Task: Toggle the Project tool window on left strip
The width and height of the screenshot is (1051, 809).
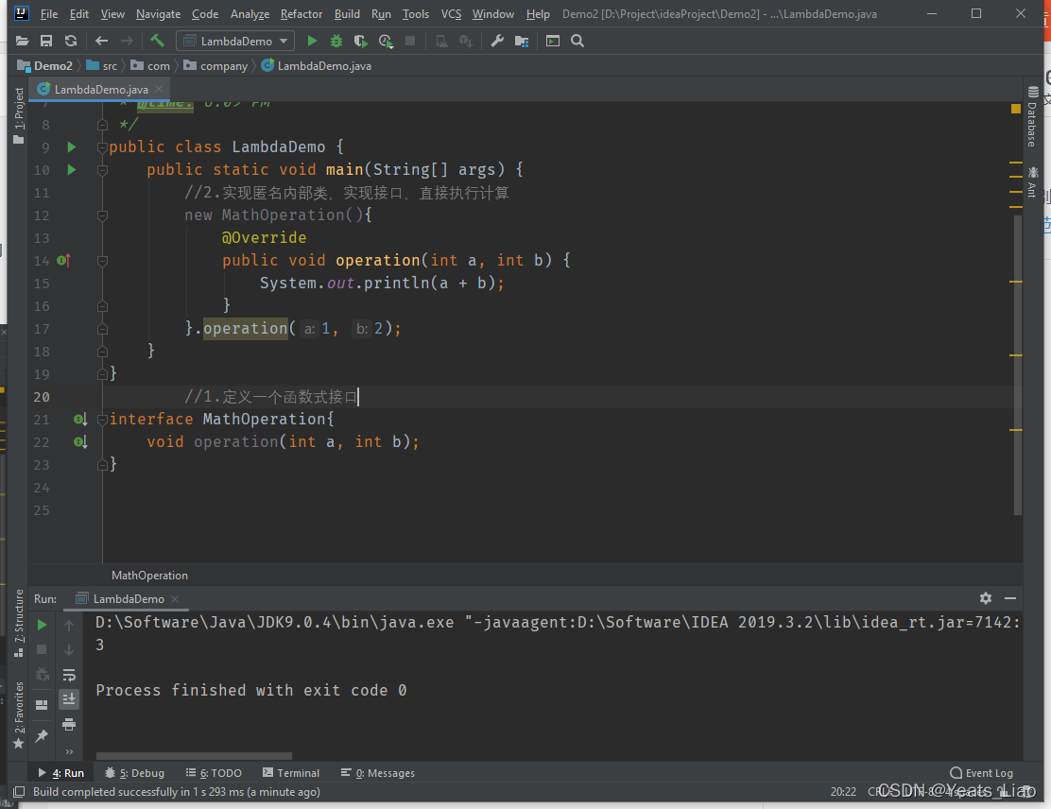Action: click(x=19, y=115)
